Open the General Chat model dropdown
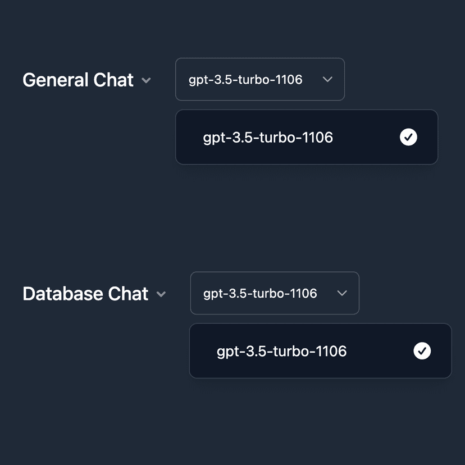Image resolution: width=465 pixels, height=465 pixels. [x=259, y=80]
